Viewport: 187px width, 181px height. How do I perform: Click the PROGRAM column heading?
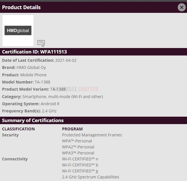point(72,129)
